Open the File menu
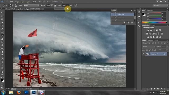 [7, 2]
